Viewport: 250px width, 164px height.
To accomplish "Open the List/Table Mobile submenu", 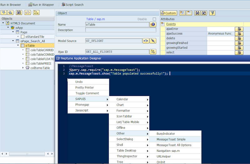I will tap(129, 122).
